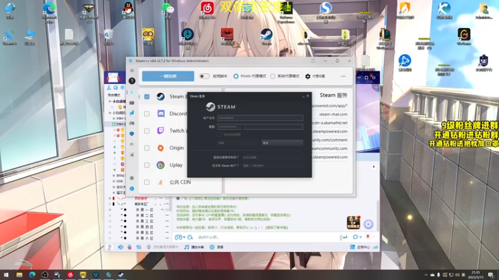Open Microsoft Edge from the taskbar
This screenshot has width=499, height=280.
[x=32, y=275]
